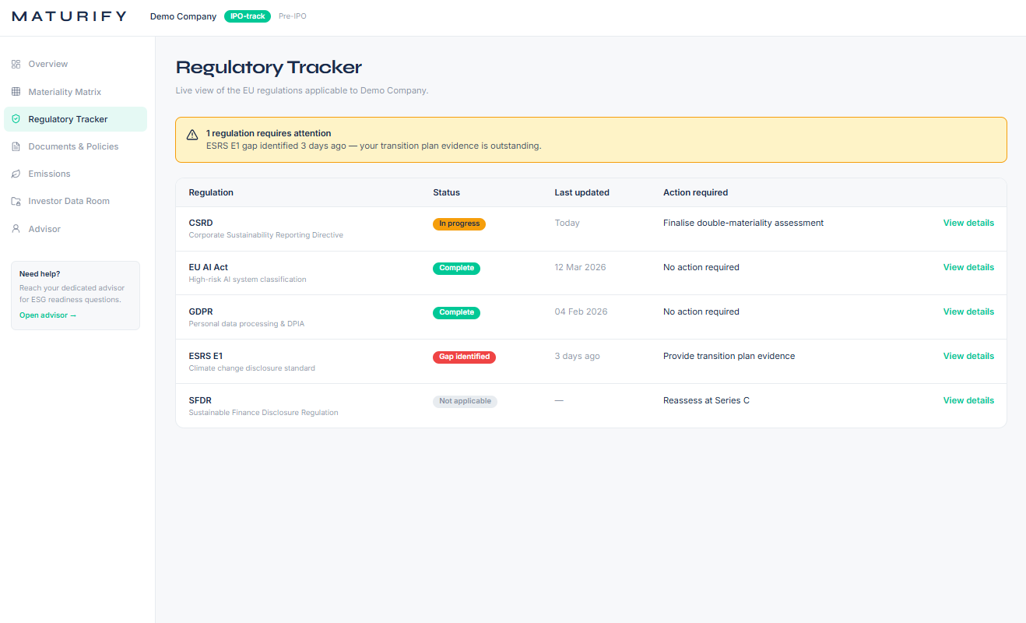1026x623 pixels.
Task: Click the Investor Data Room folder-lock icon
Action: tap(16, 201)
